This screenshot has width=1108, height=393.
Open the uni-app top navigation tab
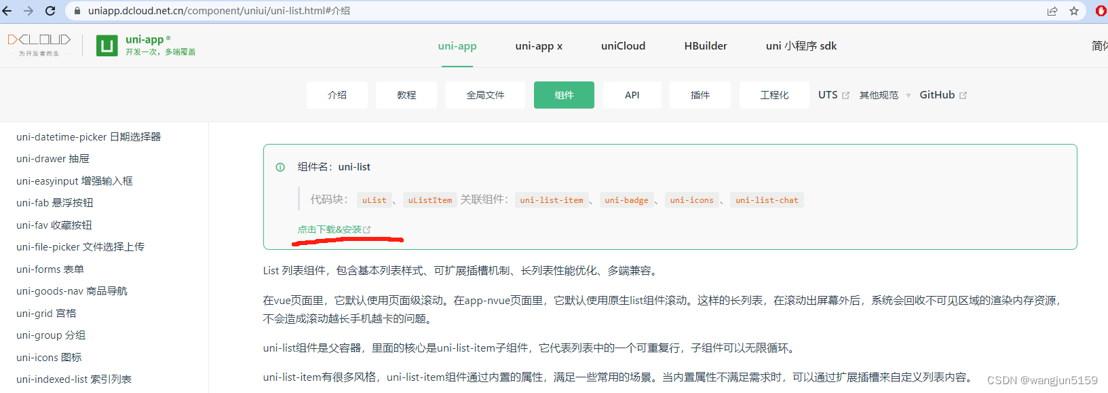[457, 46]
